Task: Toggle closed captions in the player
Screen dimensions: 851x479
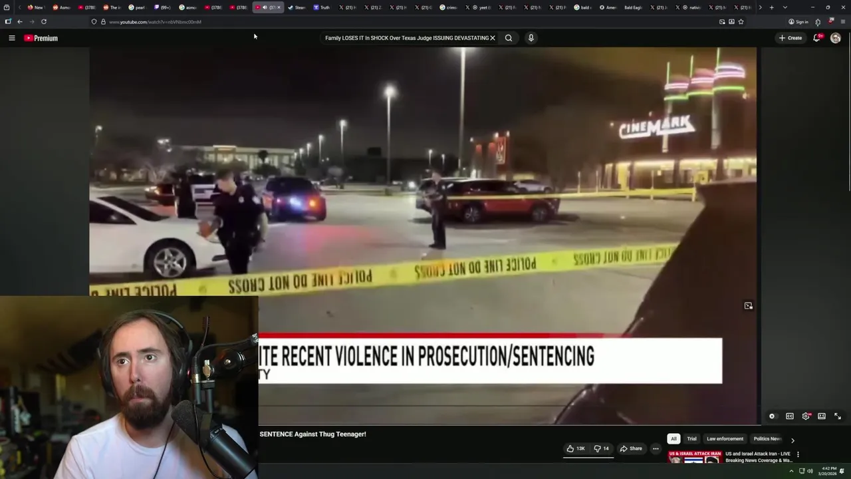Action: tap(790, 416)
